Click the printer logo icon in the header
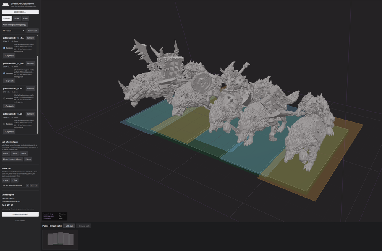Viewport: 382px width, 251px height. pos(6,5)
